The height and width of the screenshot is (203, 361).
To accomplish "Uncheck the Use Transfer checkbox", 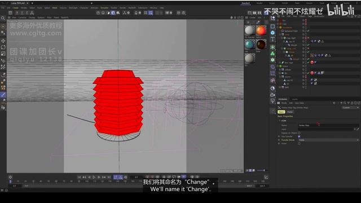I will click(x=299, y=136).
